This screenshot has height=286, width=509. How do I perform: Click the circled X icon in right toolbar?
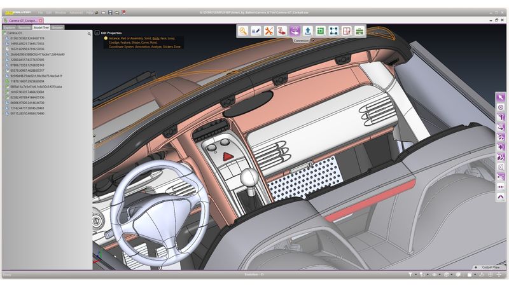[501, 107]
